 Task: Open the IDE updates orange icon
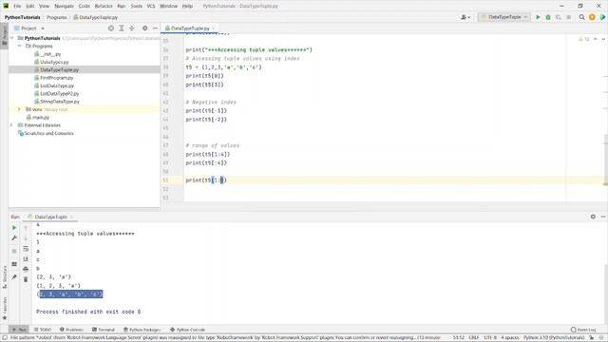592,17
